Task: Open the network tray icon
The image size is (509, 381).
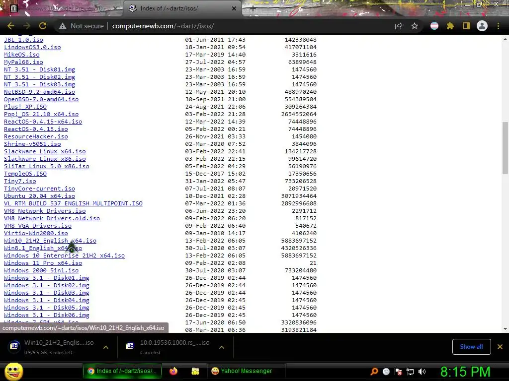Action: (410, 372)
